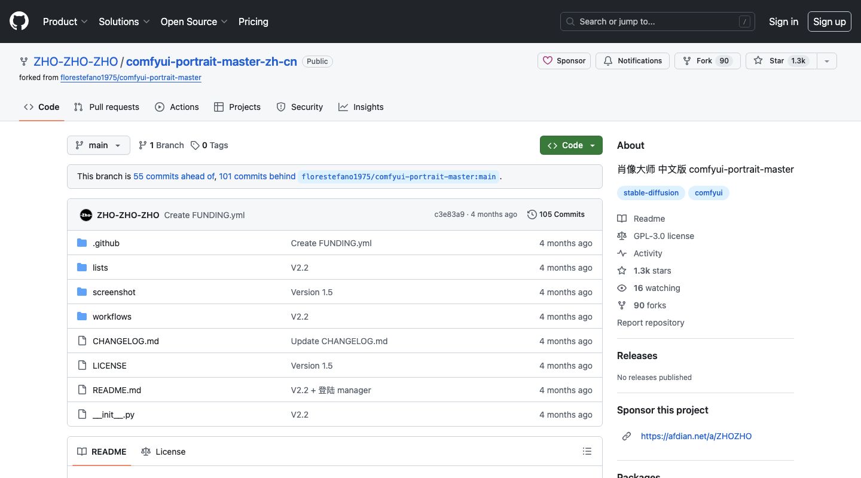Image resolution: width=861 pixels, height=478 pixels.
Task: Select the License tab
Action: click(163, 452)
